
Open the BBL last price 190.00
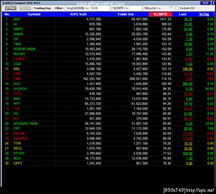pyautogui.click(x=188, y=69)
